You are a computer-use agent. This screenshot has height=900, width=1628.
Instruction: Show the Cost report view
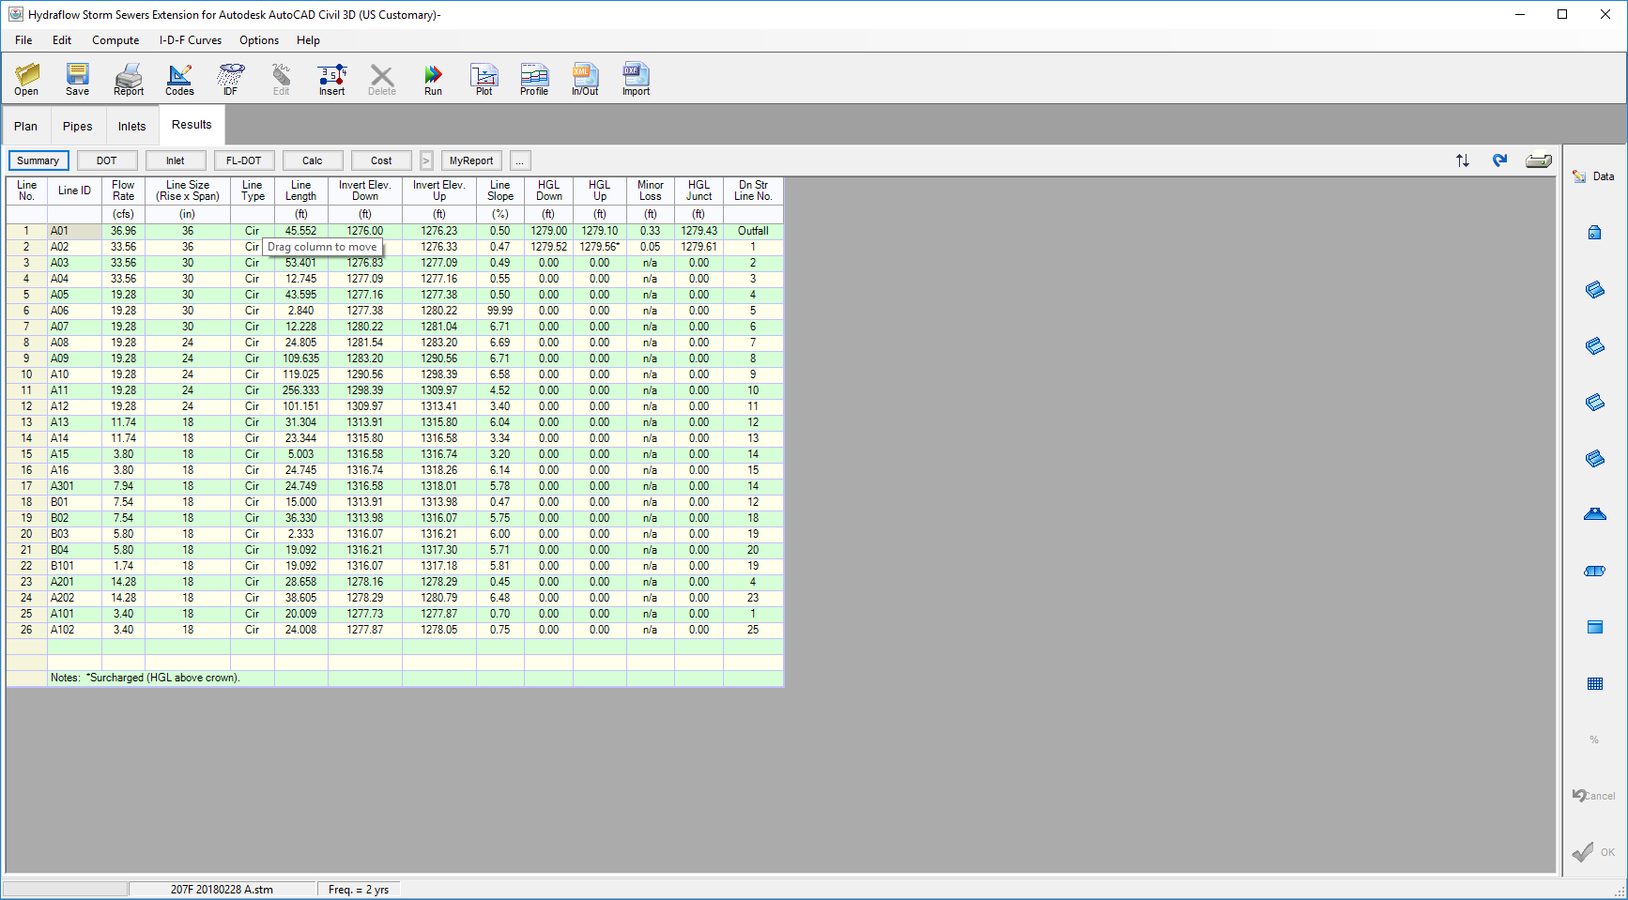coord(381,160)
